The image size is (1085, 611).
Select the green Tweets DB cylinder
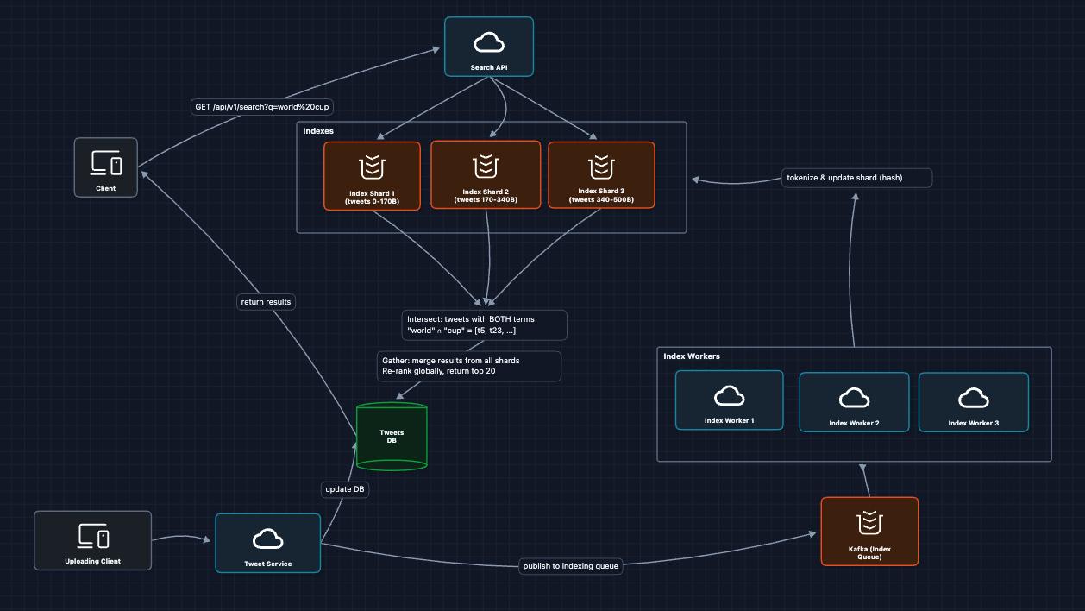pyautogui.click(x=392, y=436)
